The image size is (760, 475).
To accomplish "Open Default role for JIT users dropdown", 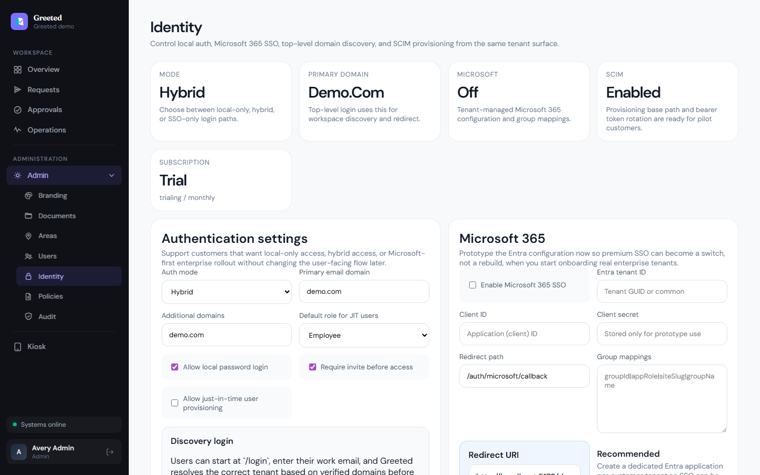I will (364, 335).
